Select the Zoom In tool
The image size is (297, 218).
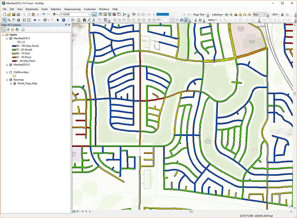click(x=5, y=20)
